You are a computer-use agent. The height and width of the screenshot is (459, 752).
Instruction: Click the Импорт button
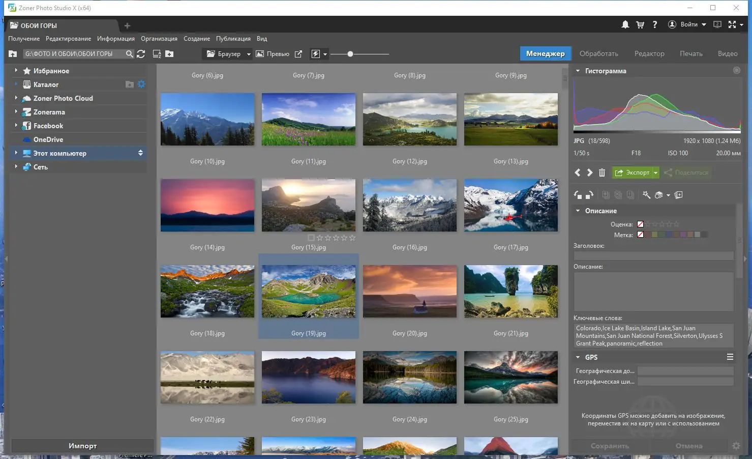pos(82,445)
